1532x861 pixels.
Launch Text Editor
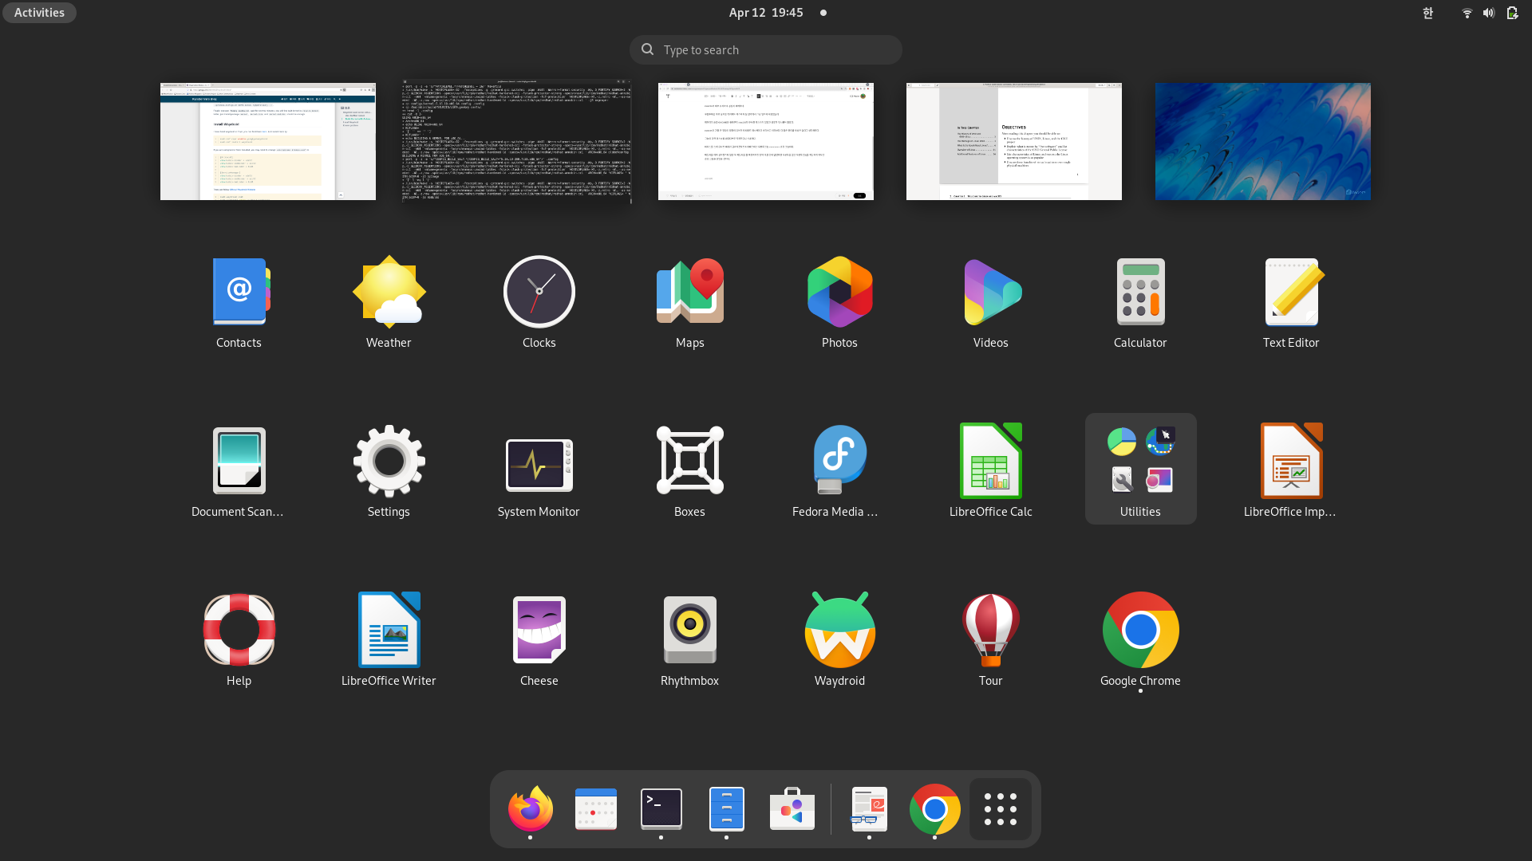[1291, 303]
